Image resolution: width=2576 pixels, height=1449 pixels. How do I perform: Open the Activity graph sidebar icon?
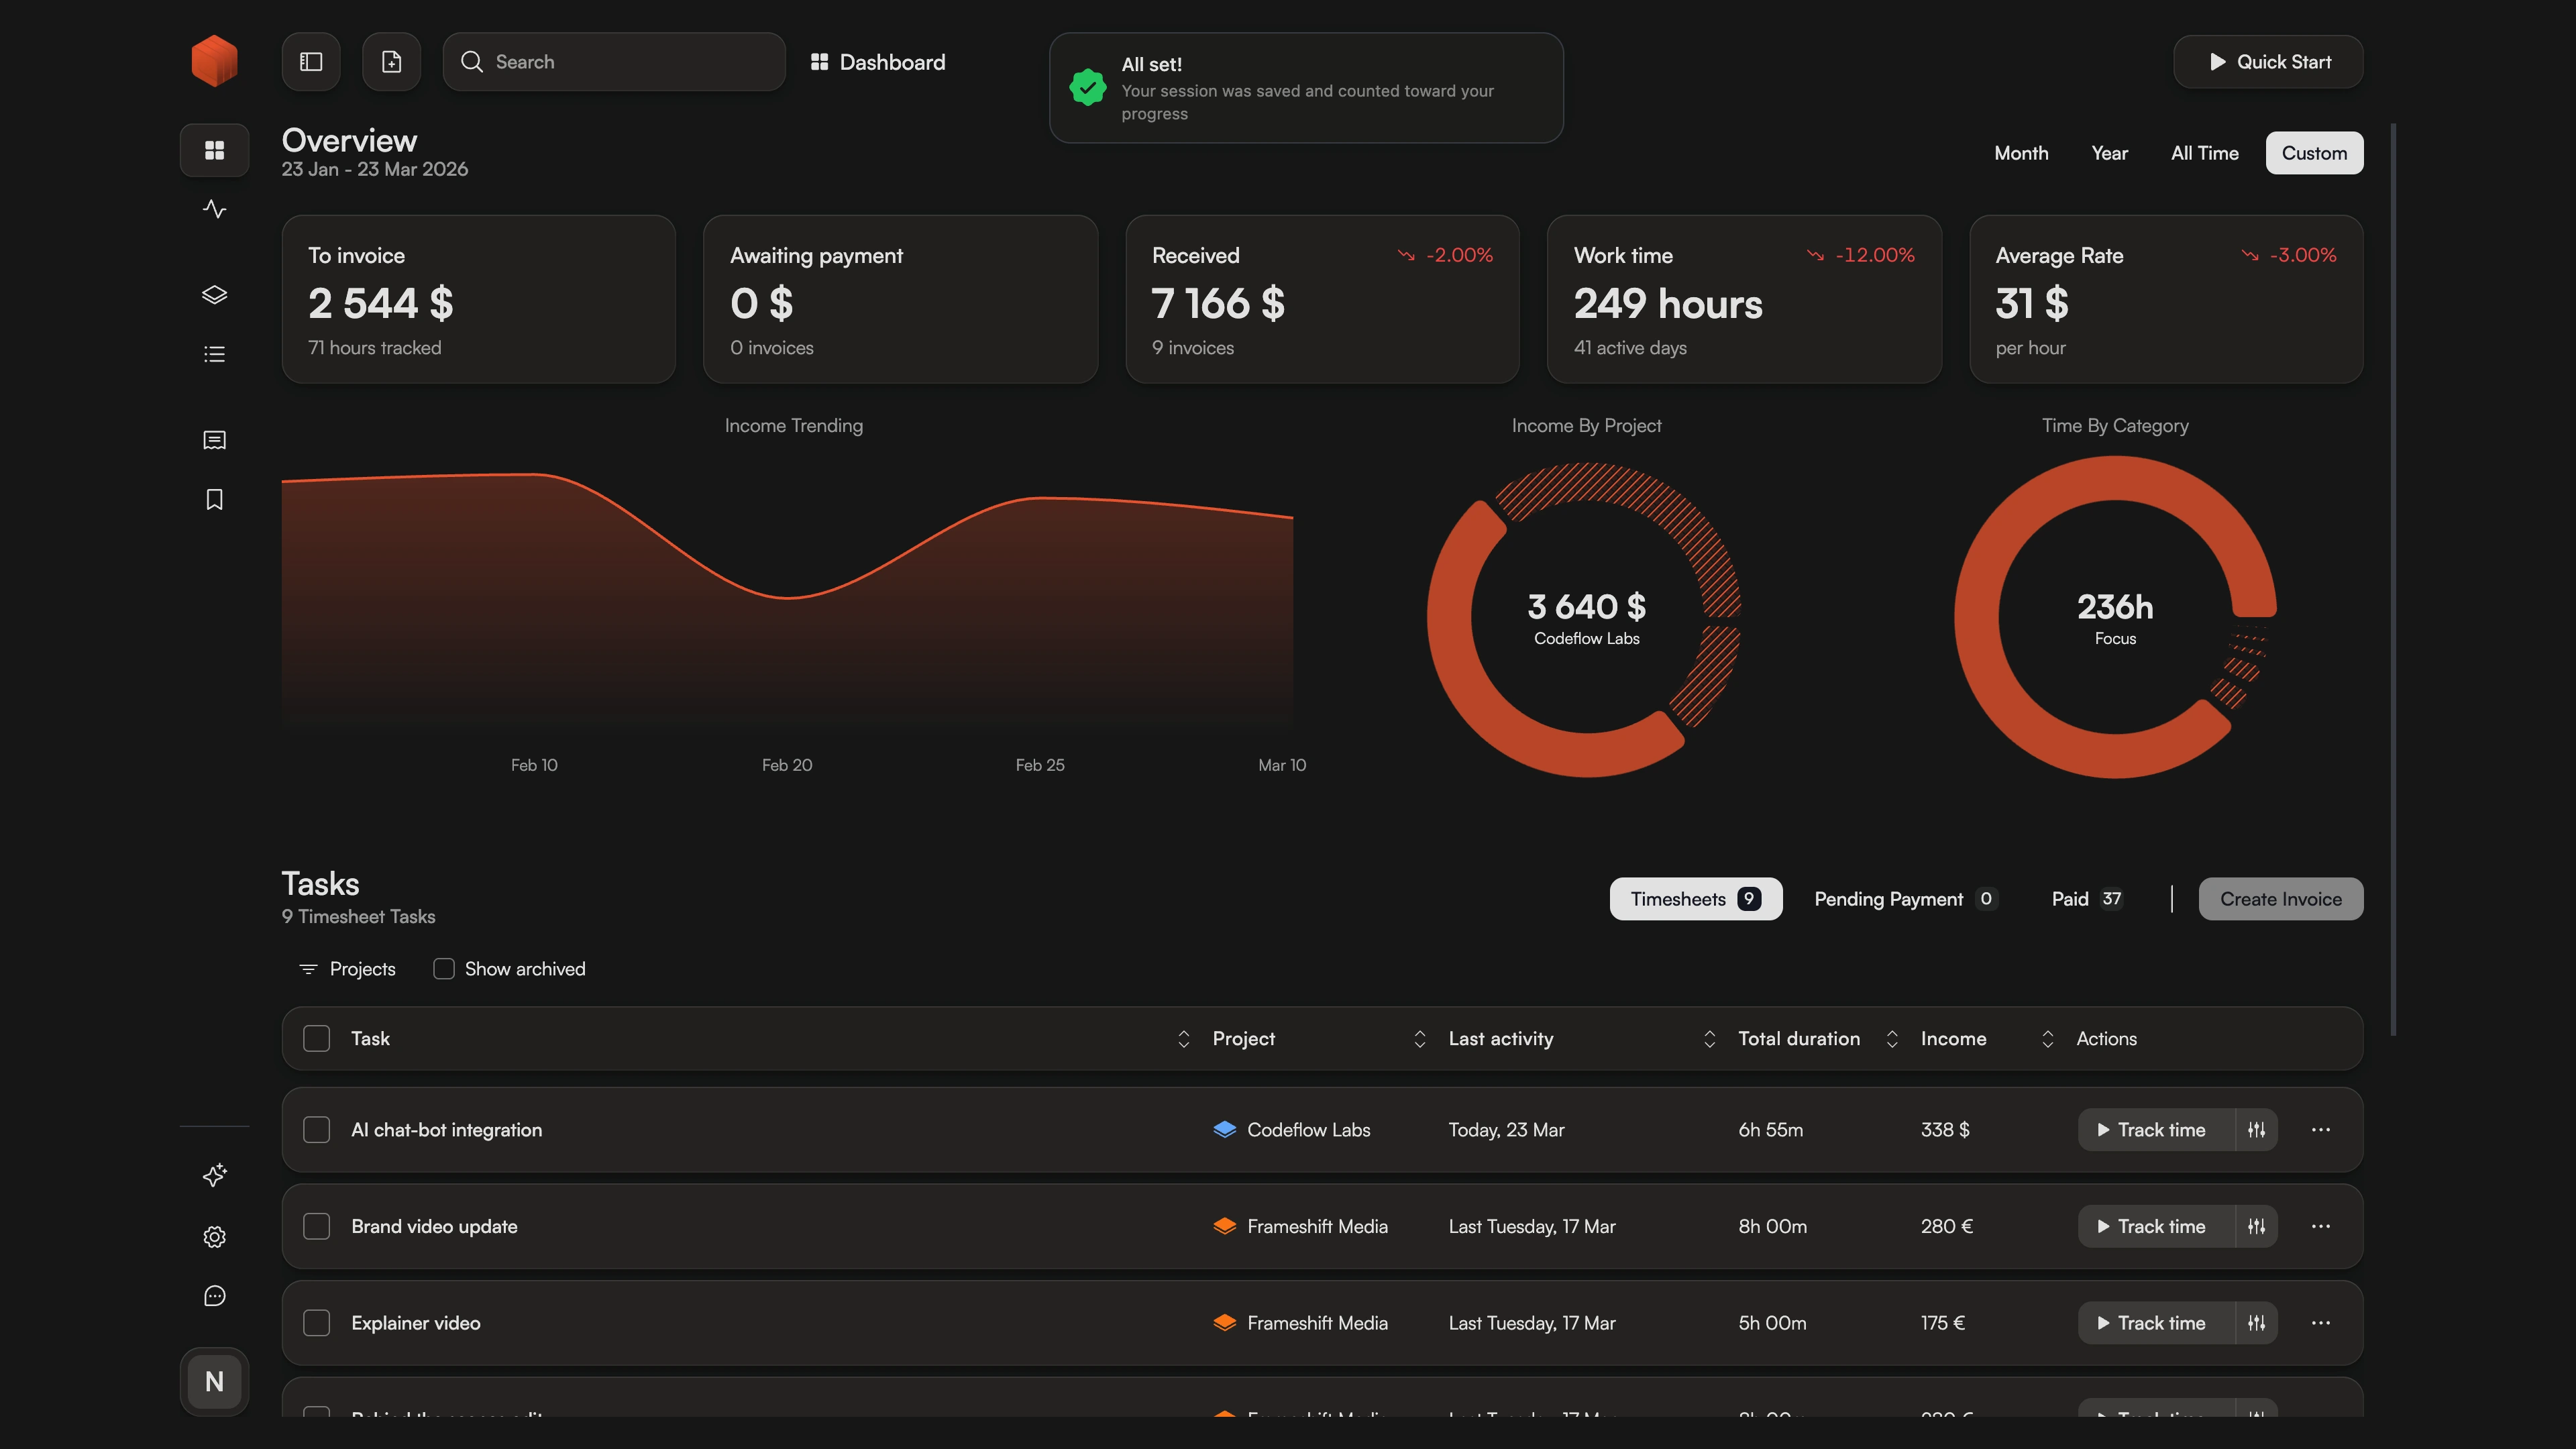click(214, 209)
